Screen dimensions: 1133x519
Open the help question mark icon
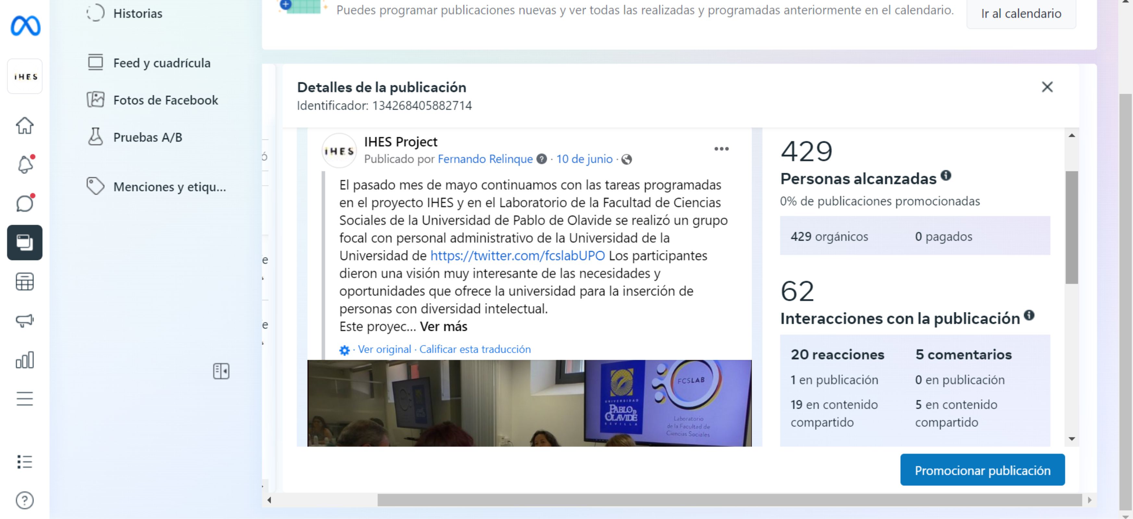pos(25,500)
